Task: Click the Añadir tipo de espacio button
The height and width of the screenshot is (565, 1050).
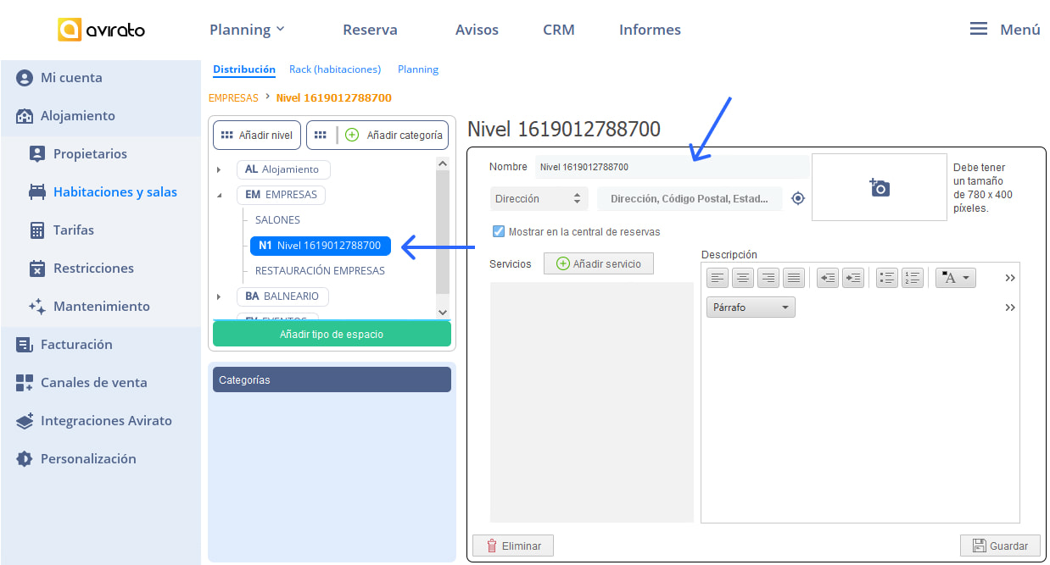Action: click(x=332, y=335)
